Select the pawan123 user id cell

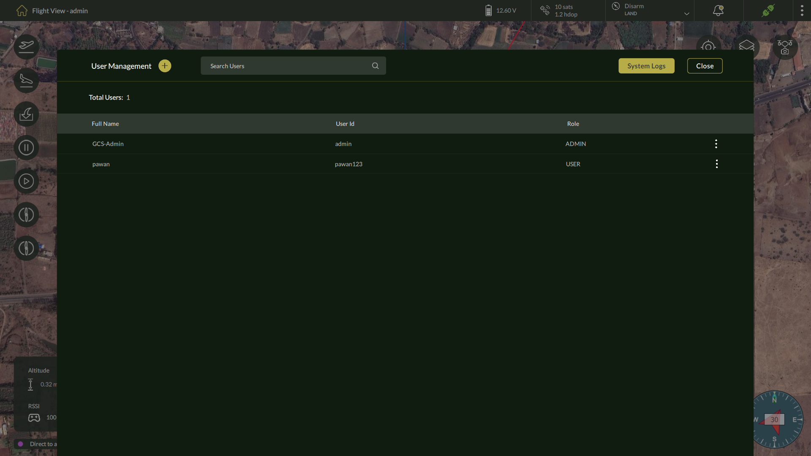[x=348, y=164]
